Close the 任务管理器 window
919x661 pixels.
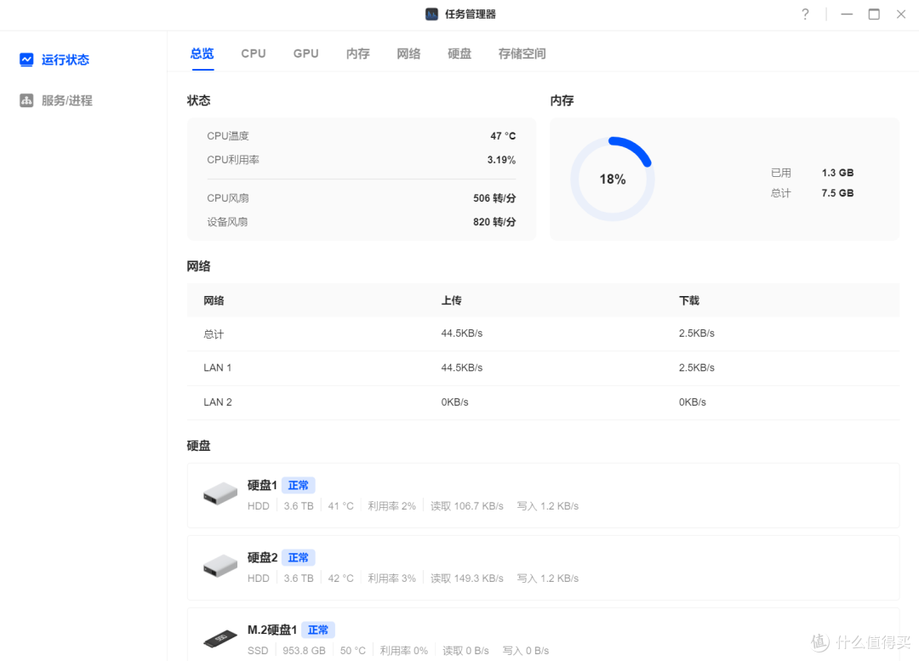click(901, 14)
